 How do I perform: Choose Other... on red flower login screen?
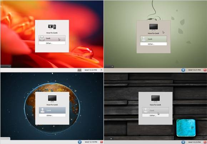[x=52, y=43]
